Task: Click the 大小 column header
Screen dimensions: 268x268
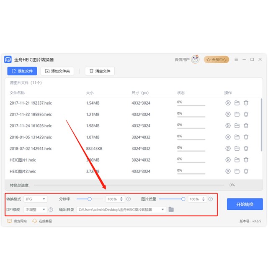Action: [x=90, y=93]
